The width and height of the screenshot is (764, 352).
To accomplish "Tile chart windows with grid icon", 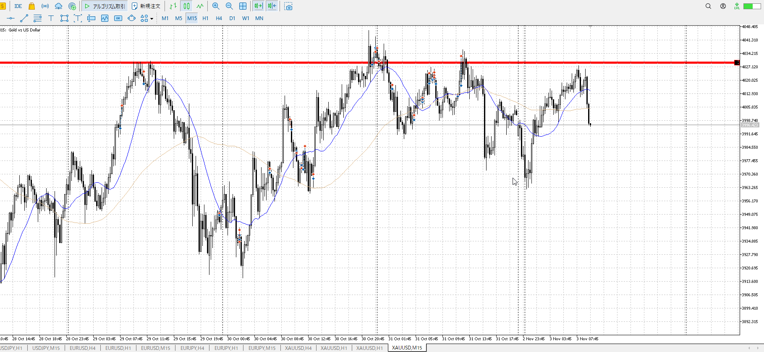I will coord(243,6).
